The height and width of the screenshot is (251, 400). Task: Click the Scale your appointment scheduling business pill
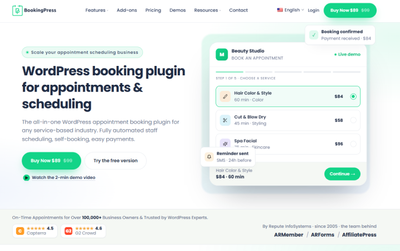[x=82, y=53]
